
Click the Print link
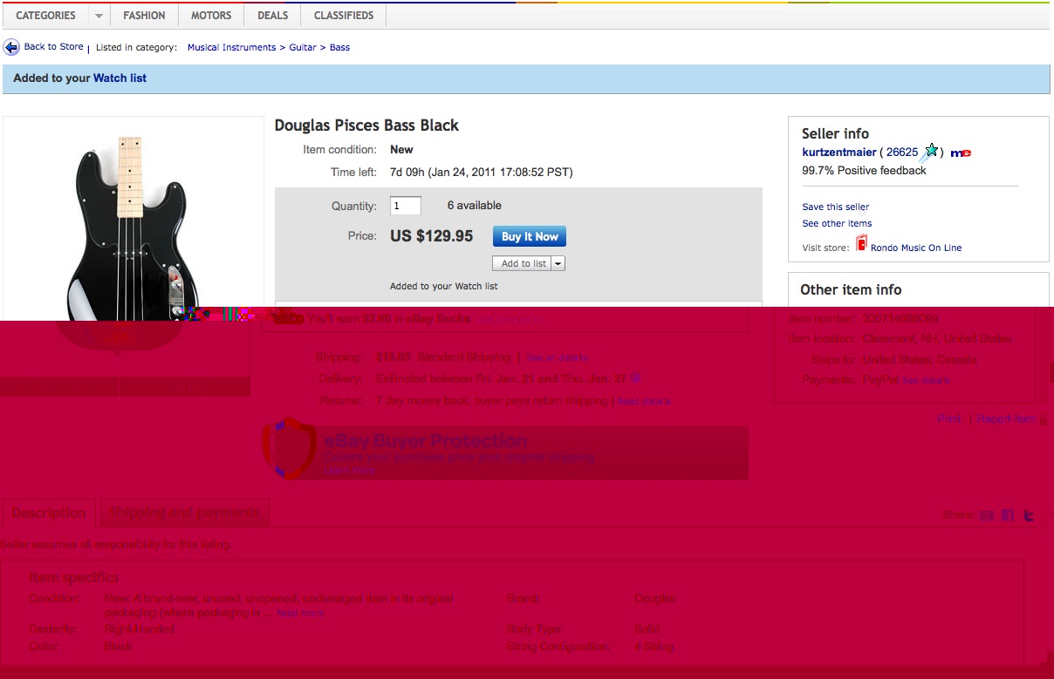coord(948,419)
